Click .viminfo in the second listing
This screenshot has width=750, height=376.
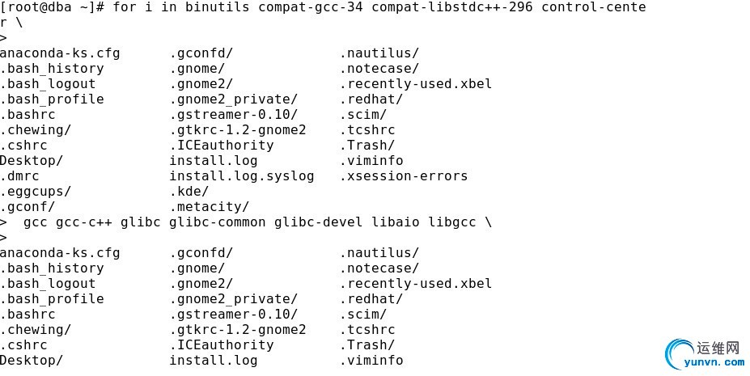(371, 361)
